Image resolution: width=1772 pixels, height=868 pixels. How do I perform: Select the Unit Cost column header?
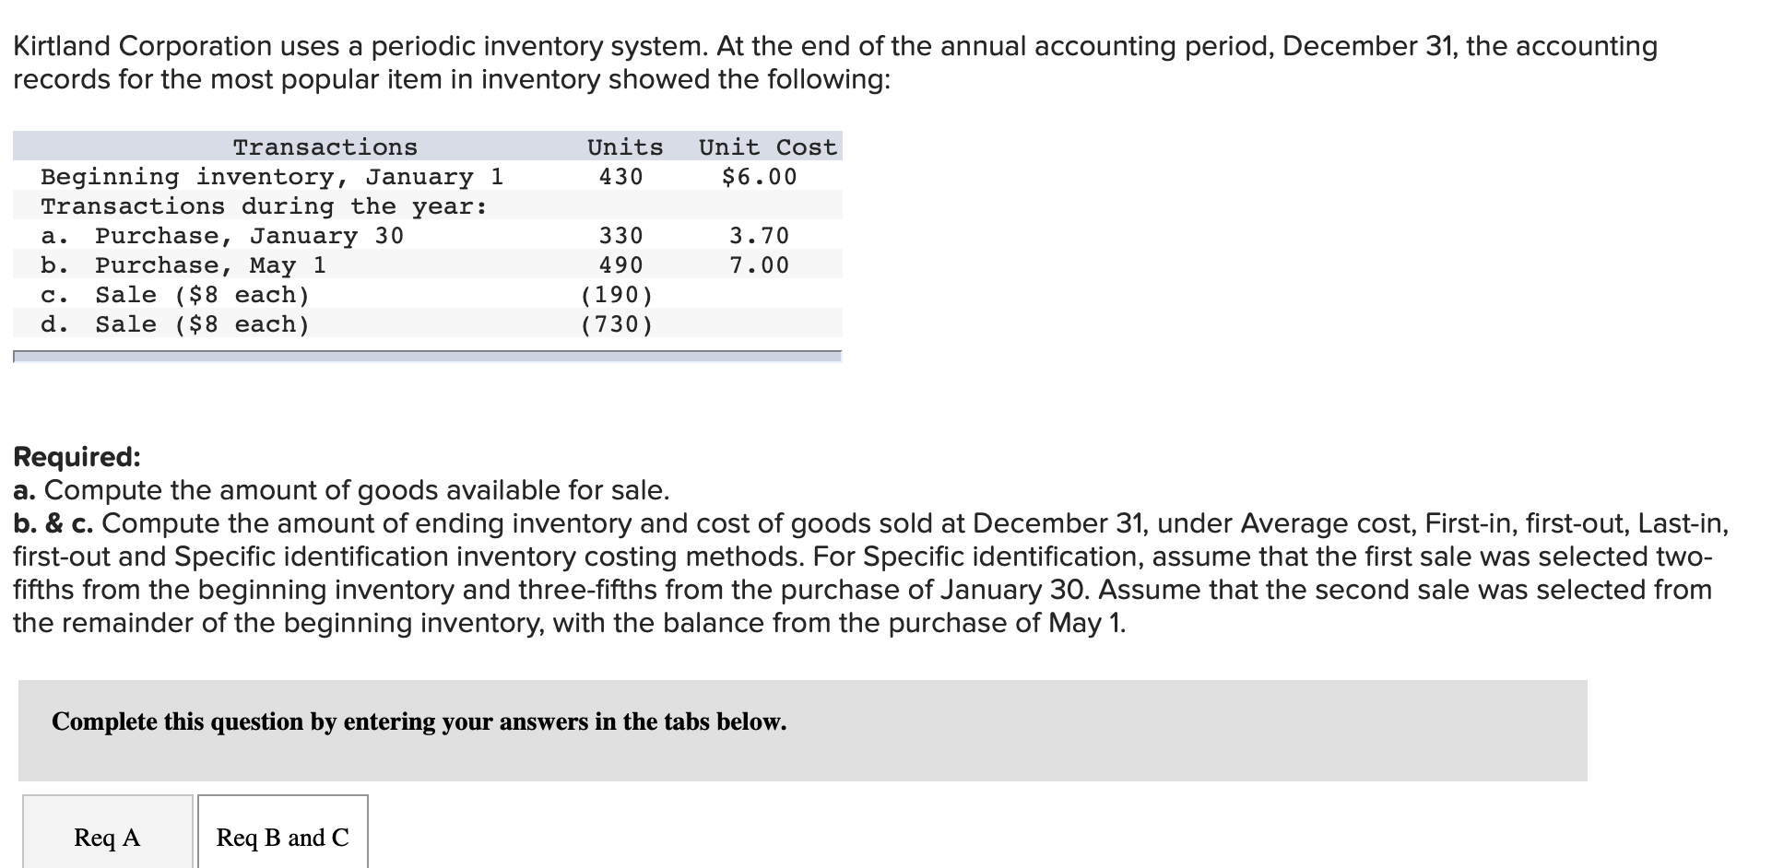point(767,146)
